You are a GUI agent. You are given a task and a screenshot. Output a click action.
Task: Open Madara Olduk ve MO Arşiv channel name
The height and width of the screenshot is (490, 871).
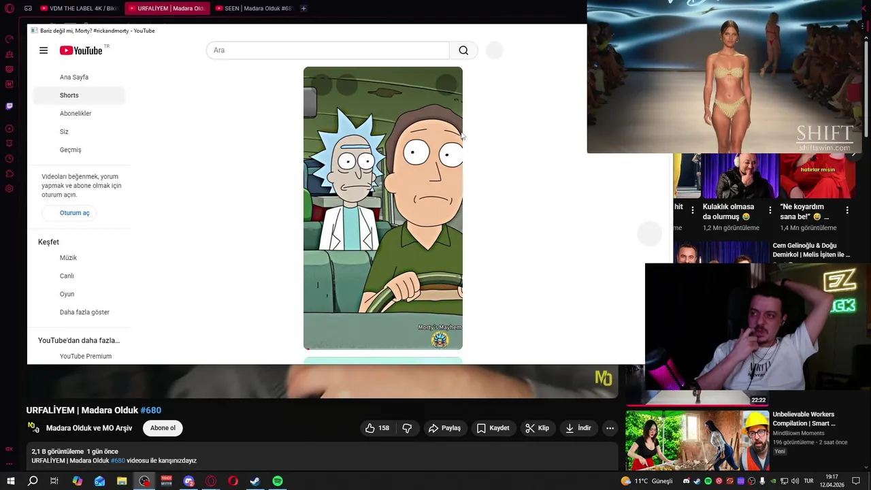pos(89,428)
